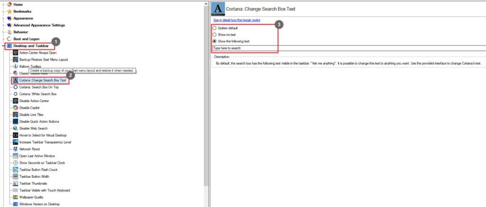Select the Taskbar Thumbnails entry label
This screenshot has height=207, width=486.
(x=33, y=183)
